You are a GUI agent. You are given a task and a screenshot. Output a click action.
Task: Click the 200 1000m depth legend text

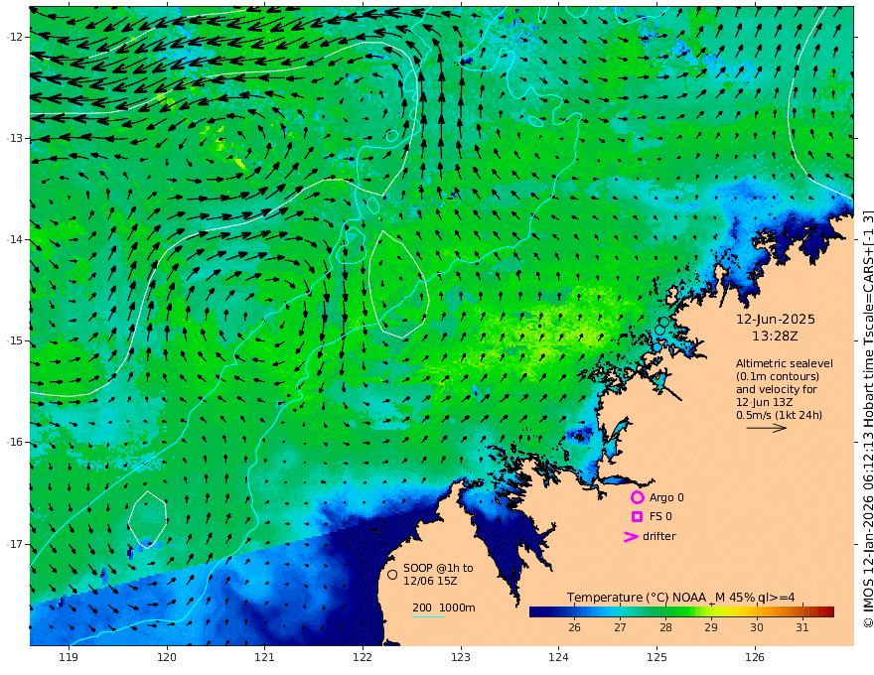444,607
